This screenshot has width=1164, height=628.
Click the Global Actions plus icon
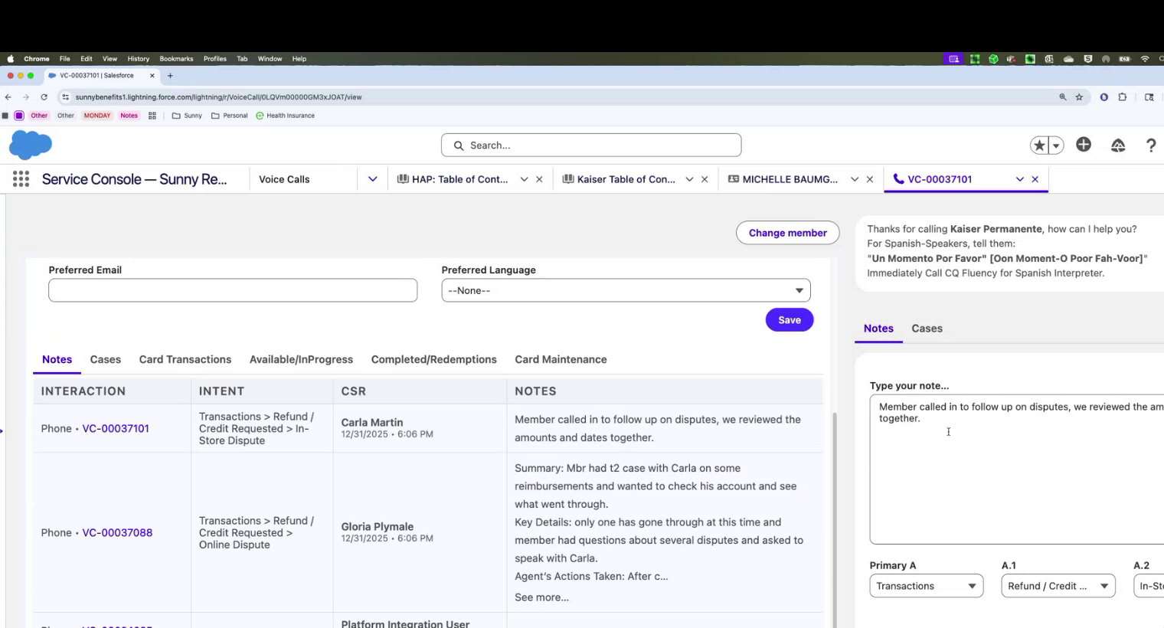(x=1083, y=145)
